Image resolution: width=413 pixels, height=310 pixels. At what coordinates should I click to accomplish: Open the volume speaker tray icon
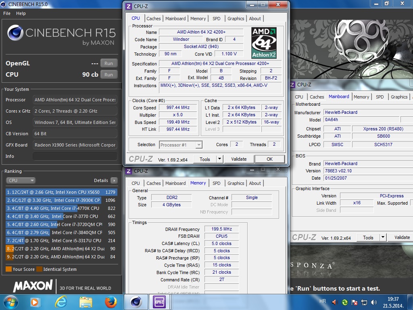(x=374, y=302)
